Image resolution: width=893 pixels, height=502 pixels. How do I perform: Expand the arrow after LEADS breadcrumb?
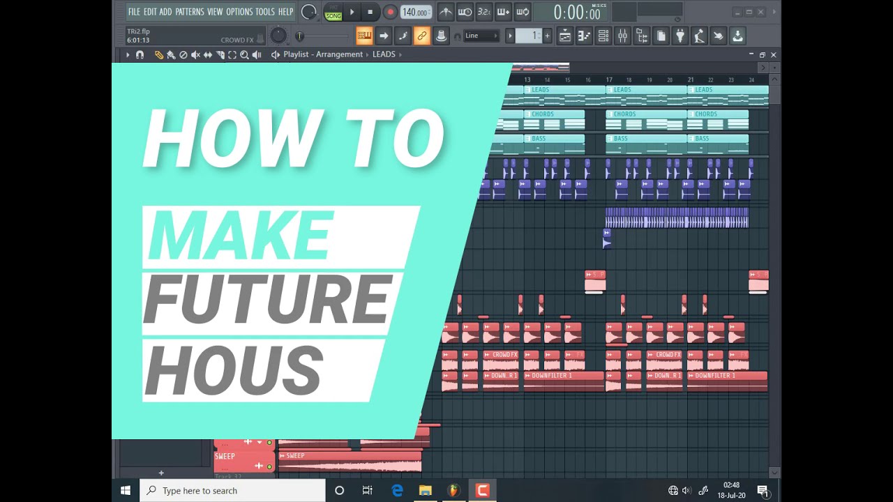400,54
